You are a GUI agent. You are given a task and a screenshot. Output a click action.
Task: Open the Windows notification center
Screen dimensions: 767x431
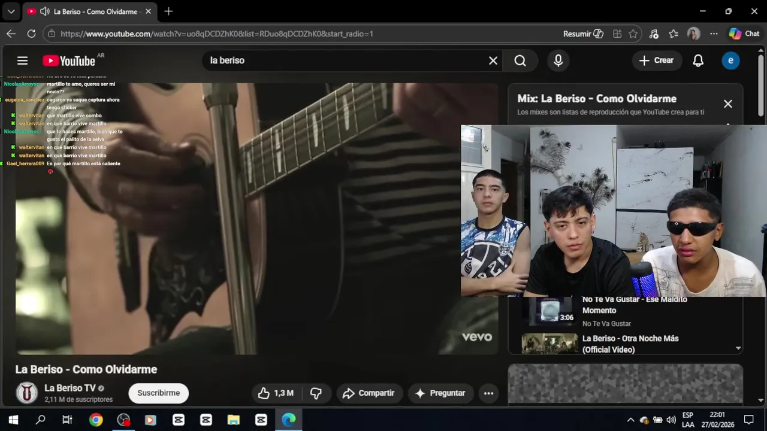tap(749, 420)
